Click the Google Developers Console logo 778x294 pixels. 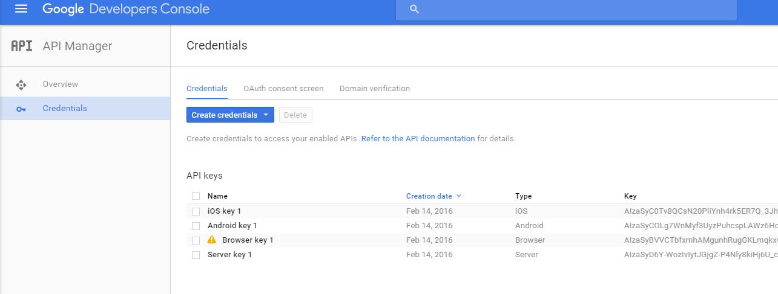coord(126,9)
